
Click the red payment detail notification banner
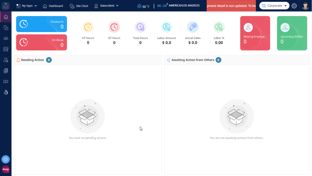[x=231, y=6]
